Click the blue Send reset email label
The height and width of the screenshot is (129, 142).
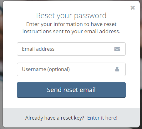tap(71, 90)
